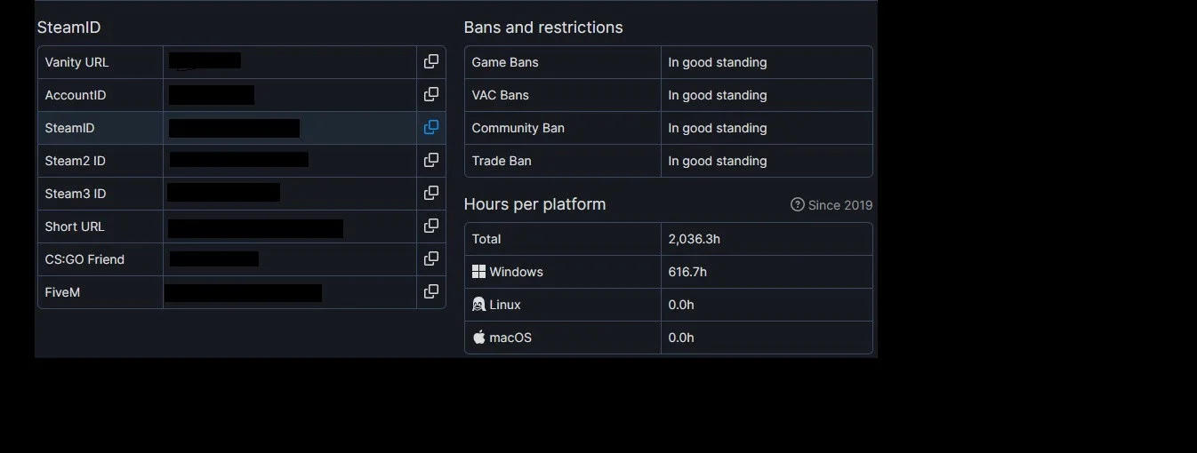Copy the Steam3 ID value
This screenshot has width=1197, height=453.
tap(431, 194)
